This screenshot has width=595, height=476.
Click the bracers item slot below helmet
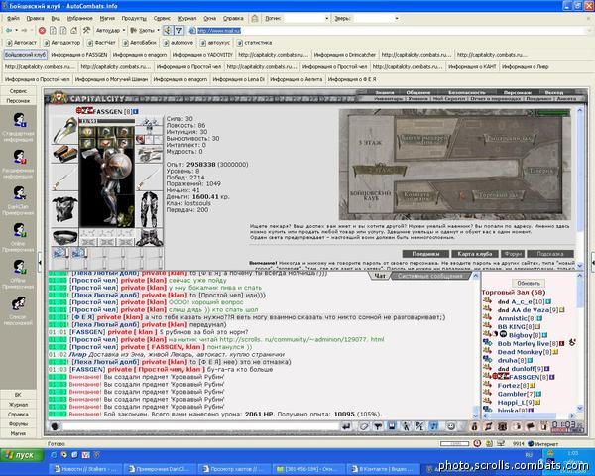(64, 154)
